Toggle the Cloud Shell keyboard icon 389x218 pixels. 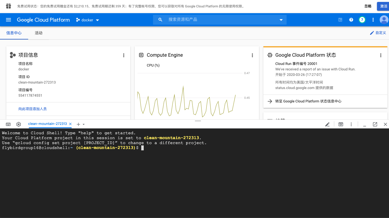(x=8, y=124)
